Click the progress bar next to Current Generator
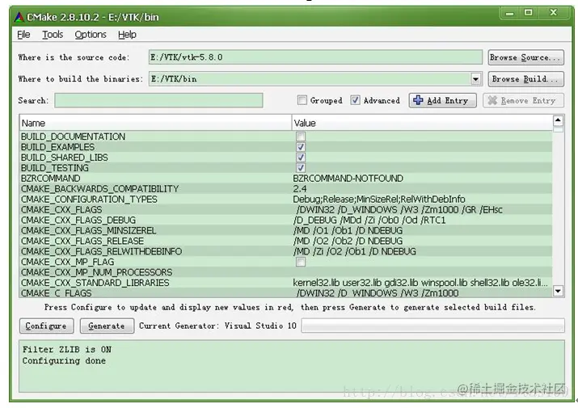Viewport: 578px width, 408px height. tap(432, 326)
